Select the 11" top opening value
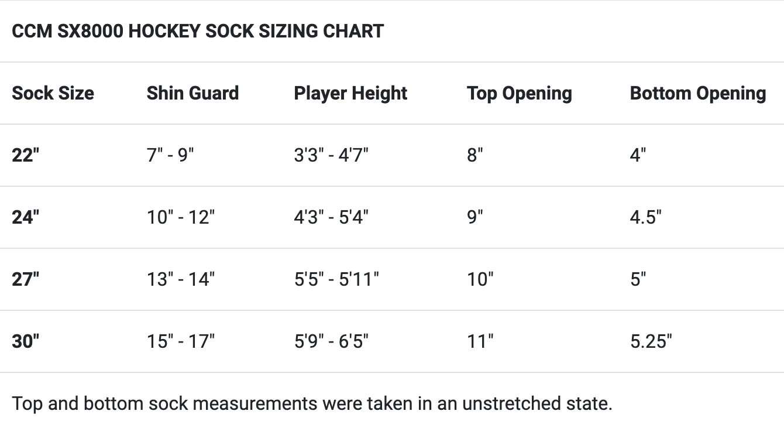 [480, 341]
